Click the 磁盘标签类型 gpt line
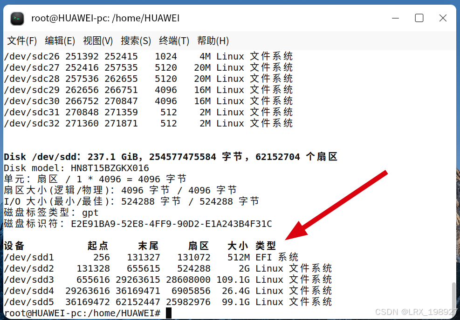 pos(51,213)
